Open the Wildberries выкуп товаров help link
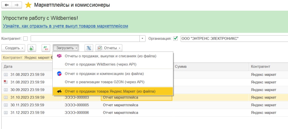Image resolution: width=288 pixels, height=129 pixels. [x=65, y=26]
